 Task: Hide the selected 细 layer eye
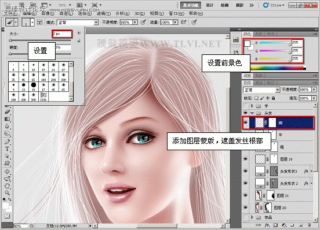click(x=246, y=123)
